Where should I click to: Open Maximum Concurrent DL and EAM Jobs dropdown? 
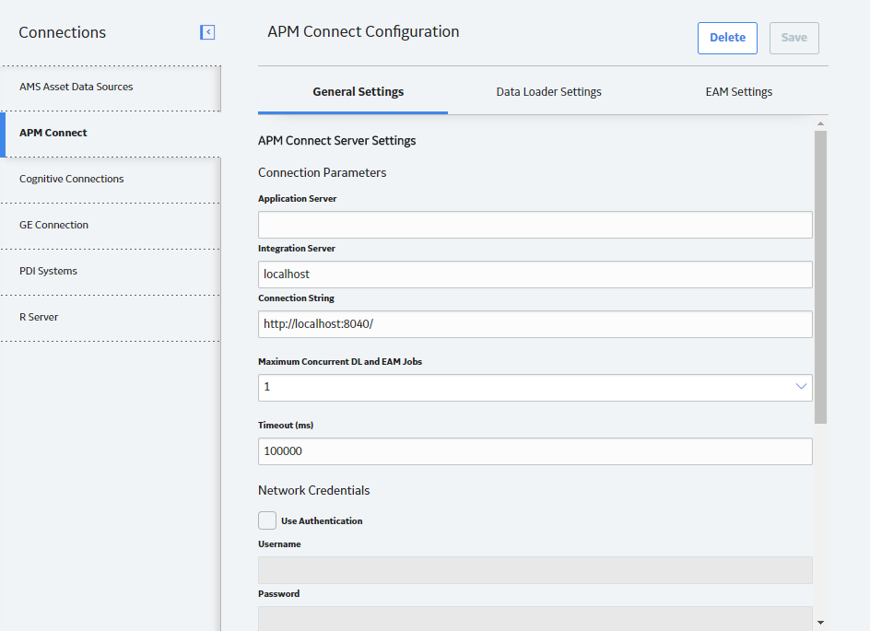[535, 388]
